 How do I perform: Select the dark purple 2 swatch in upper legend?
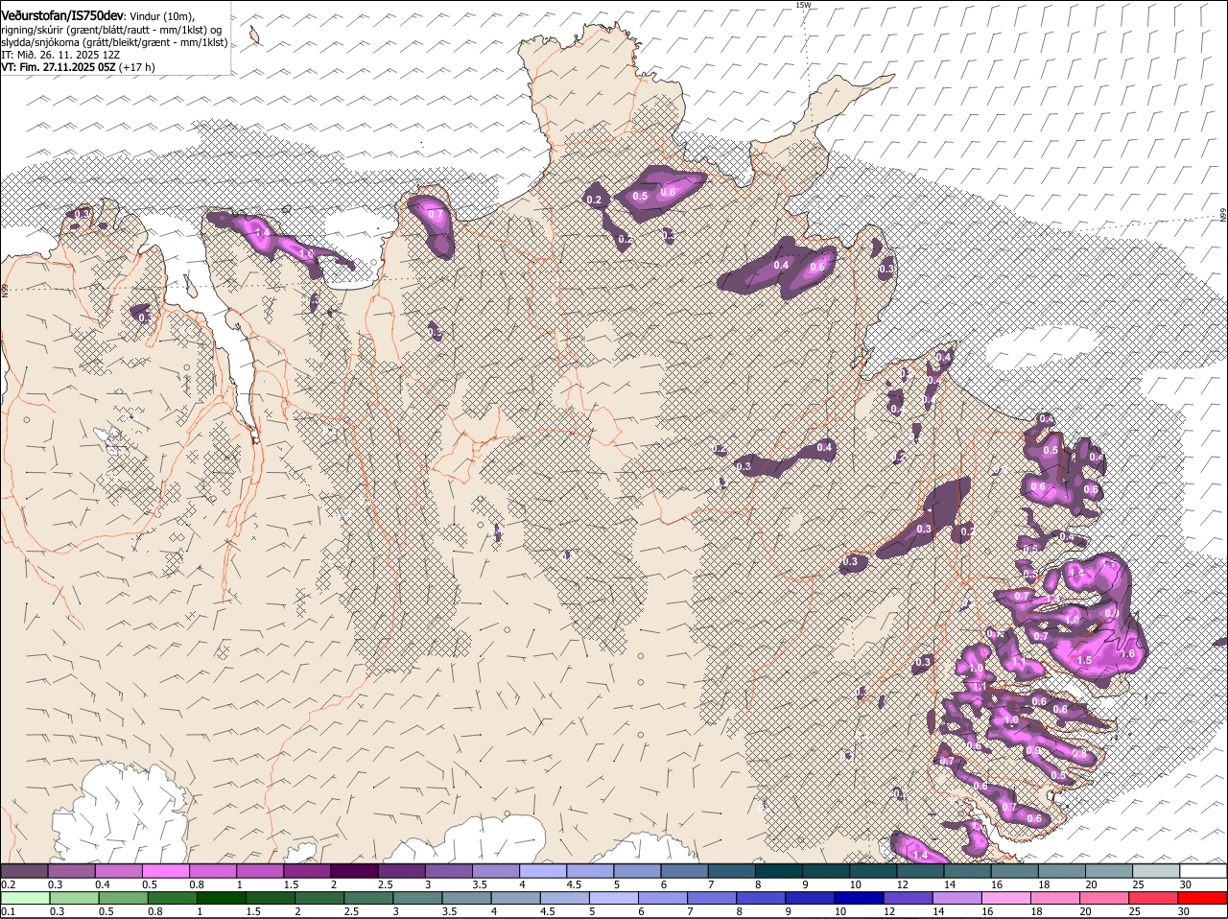[353, 870]
